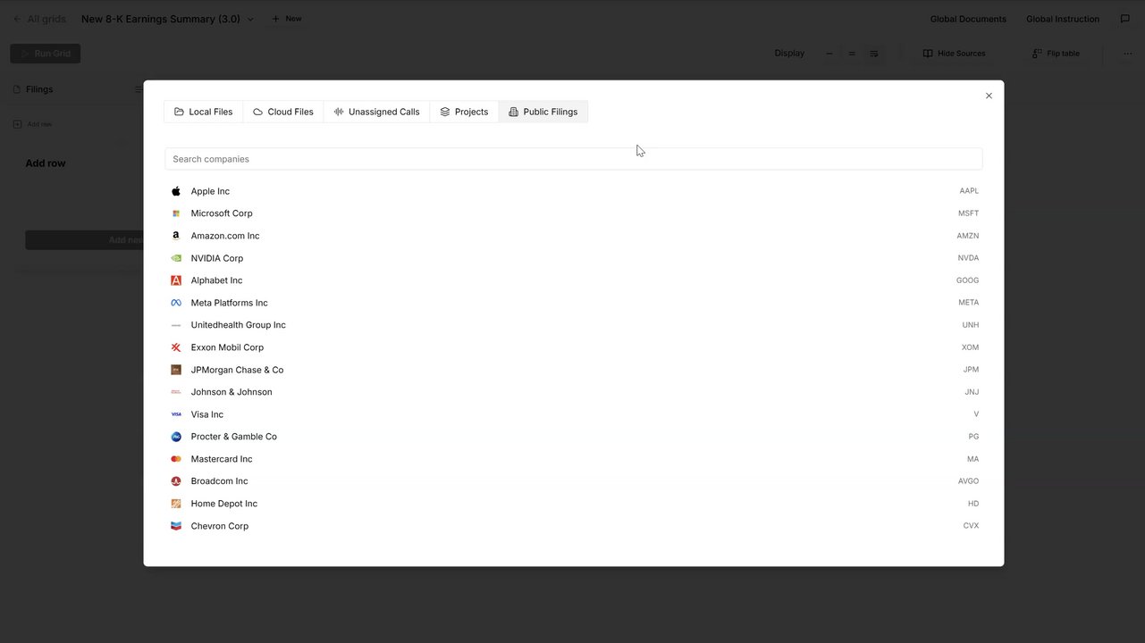The width and height of the screenshot is (1145, 643).
Task: Go back to All grids
Action: (x=38, y=19)
